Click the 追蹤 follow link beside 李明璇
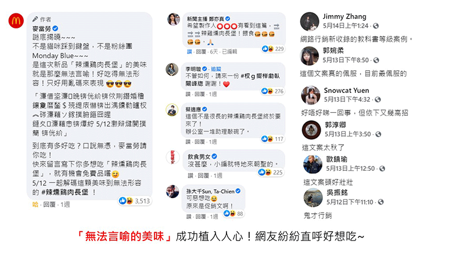This screenshot has width=453, height=255. pyautogui.click(x=215, y=69)
